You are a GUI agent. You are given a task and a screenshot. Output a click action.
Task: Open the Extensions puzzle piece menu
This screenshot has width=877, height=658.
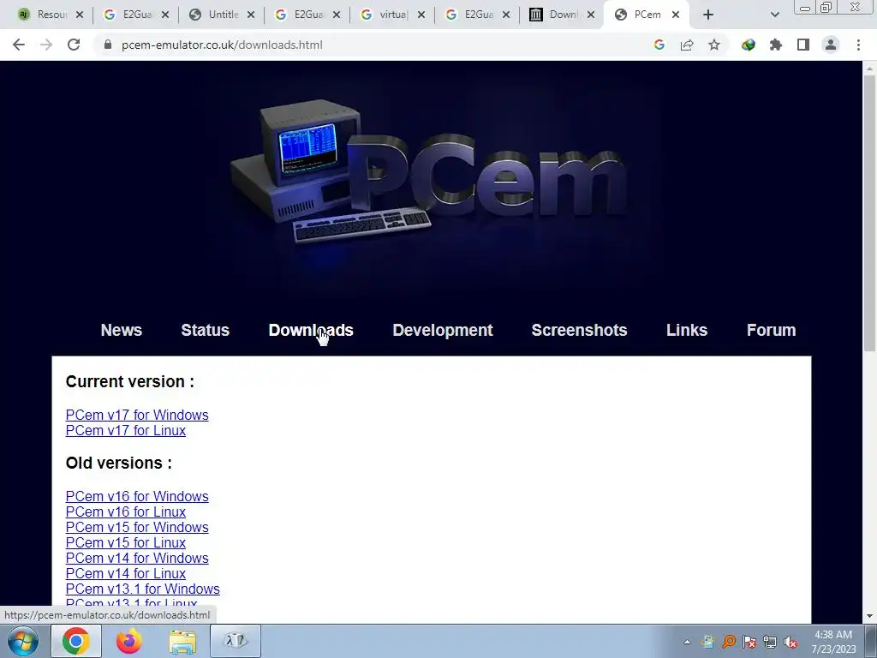pos(776,45)
